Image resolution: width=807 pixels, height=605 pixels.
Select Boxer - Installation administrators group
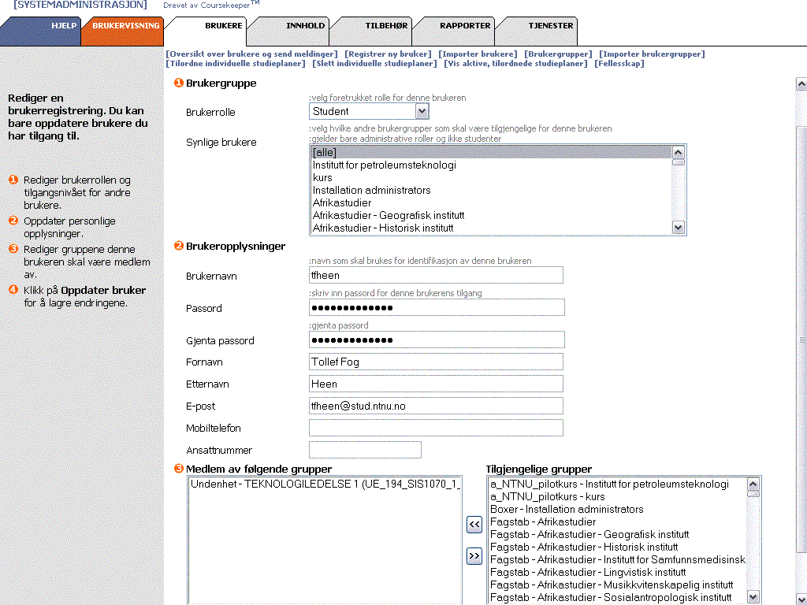617,510
